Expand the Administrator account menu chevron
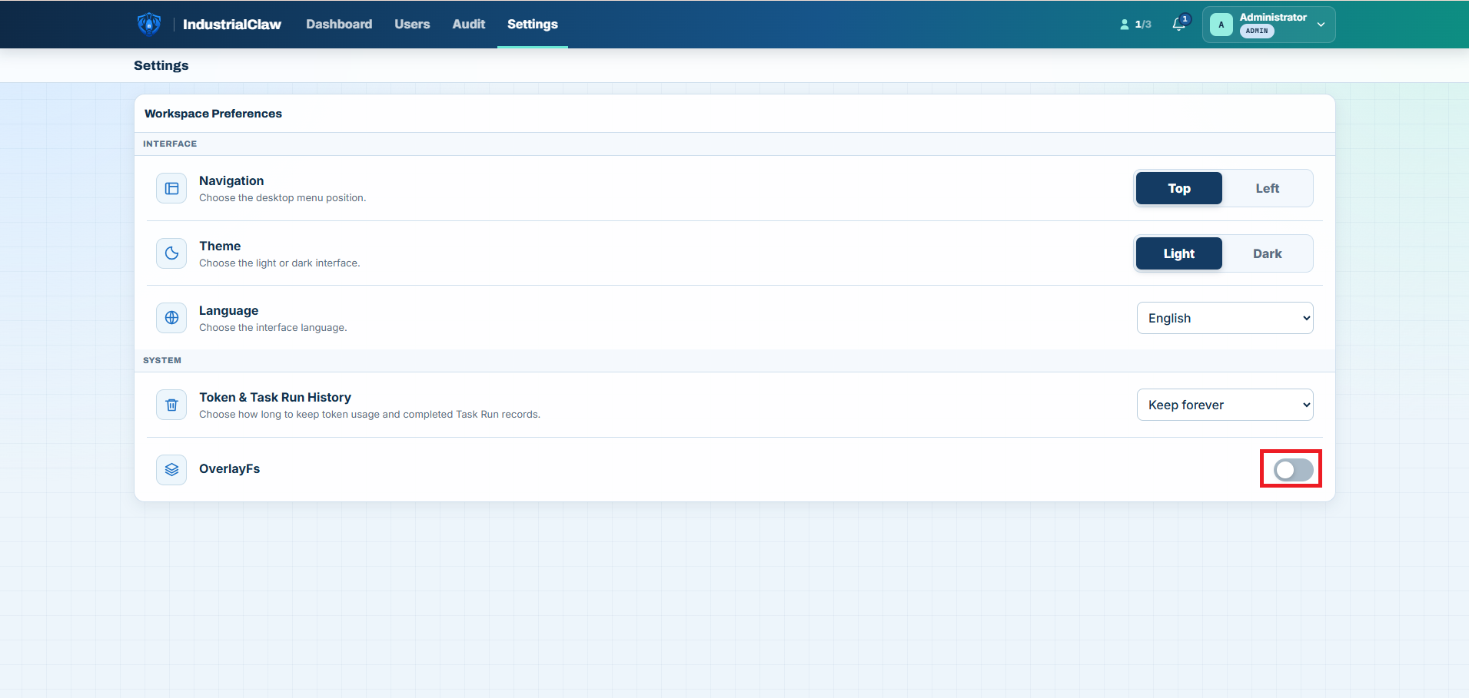This screenshot has width=1469, height=698. [x=1321, y=25]
